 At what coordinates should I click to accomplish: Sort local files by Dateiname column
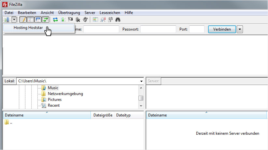[47, 115]
